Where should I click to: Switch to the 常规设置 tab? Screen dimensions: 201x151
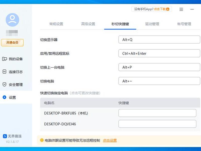[56, 24]
